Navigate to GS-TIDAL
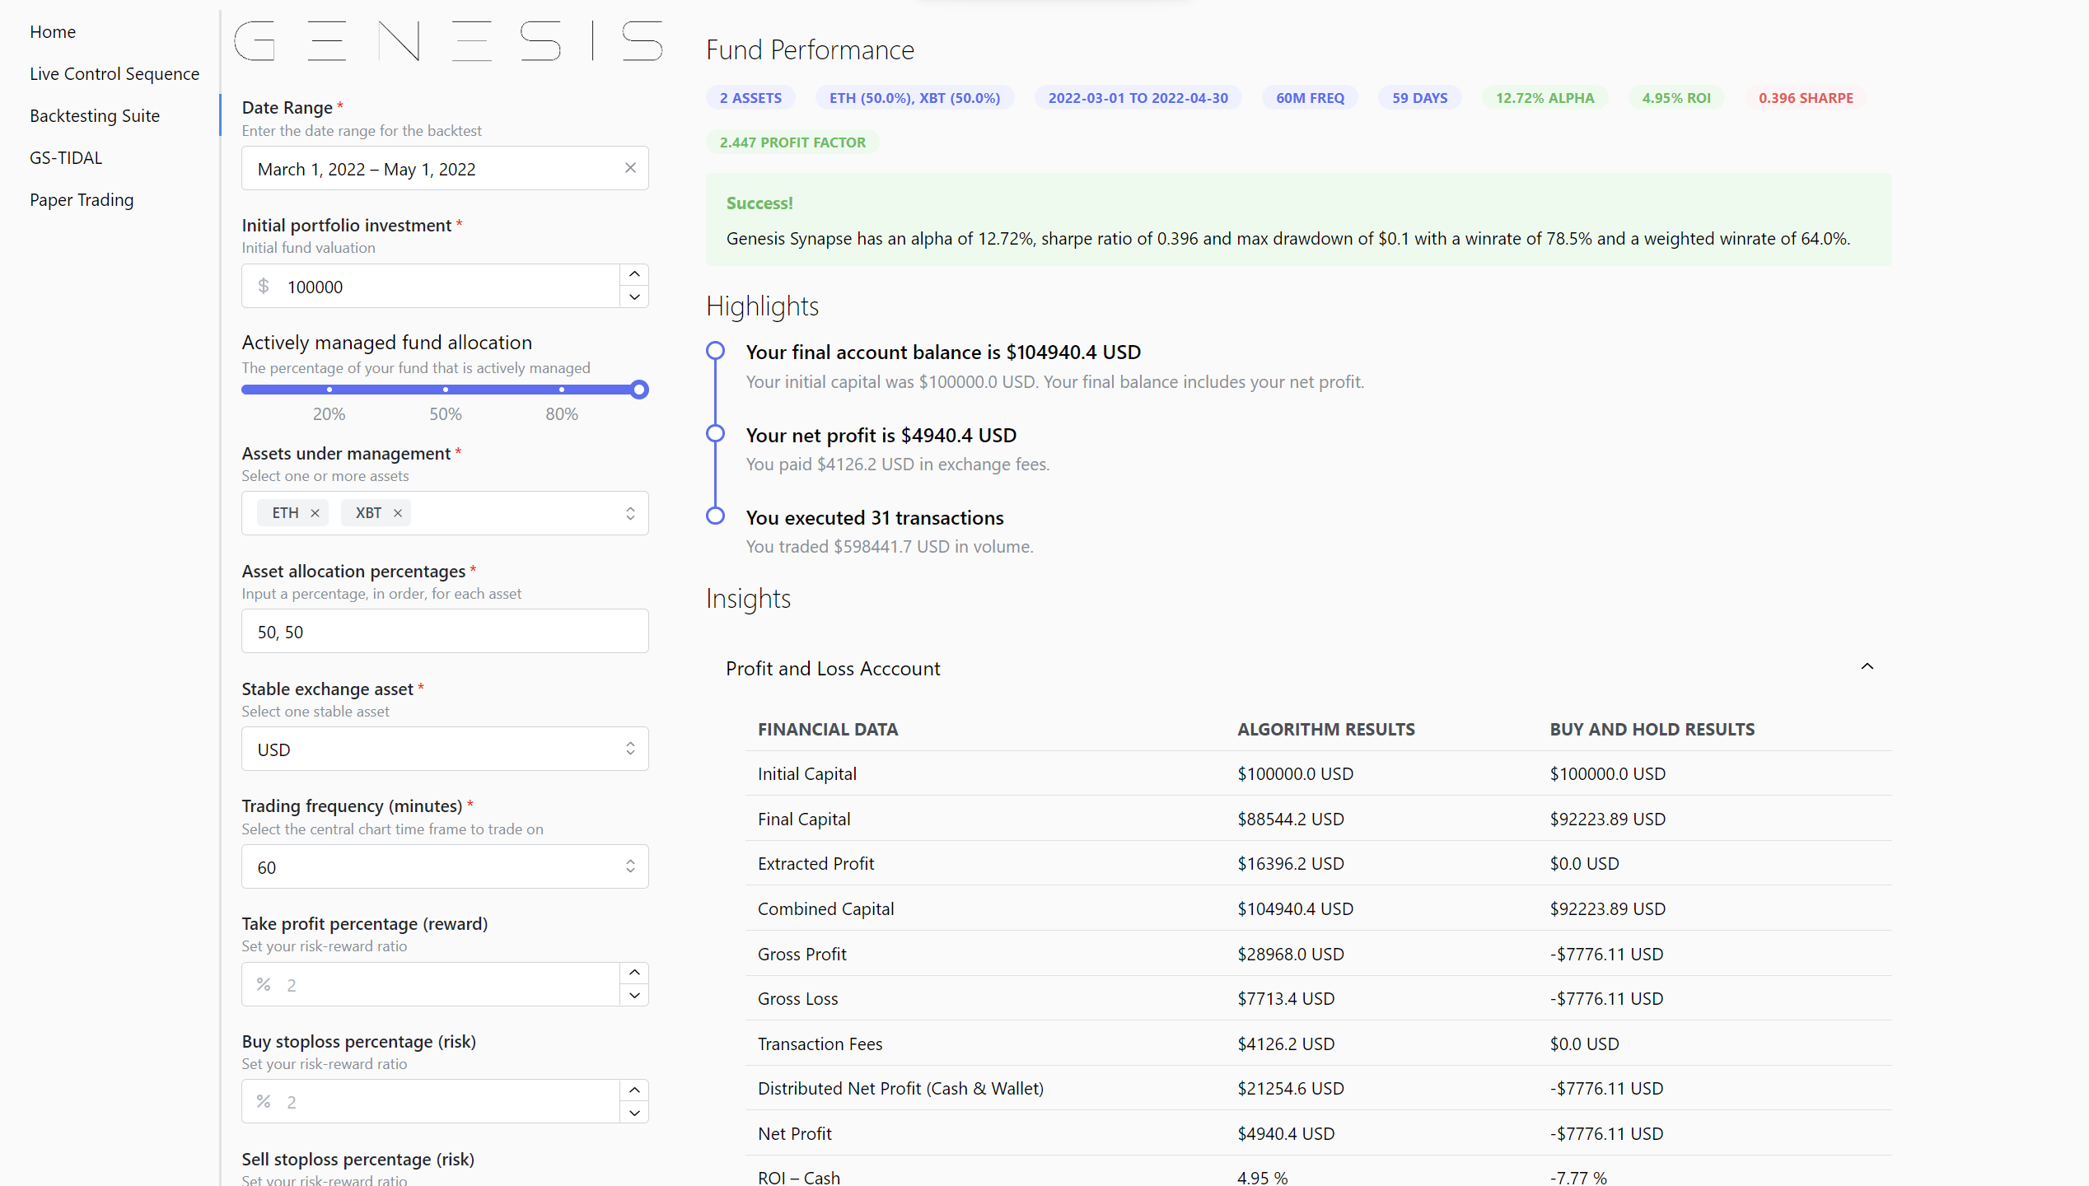2089x1186 pixels. [66, 157]
